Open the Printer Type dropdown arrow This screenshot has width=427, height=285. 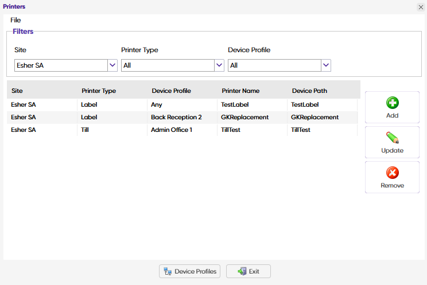point(219,65)
